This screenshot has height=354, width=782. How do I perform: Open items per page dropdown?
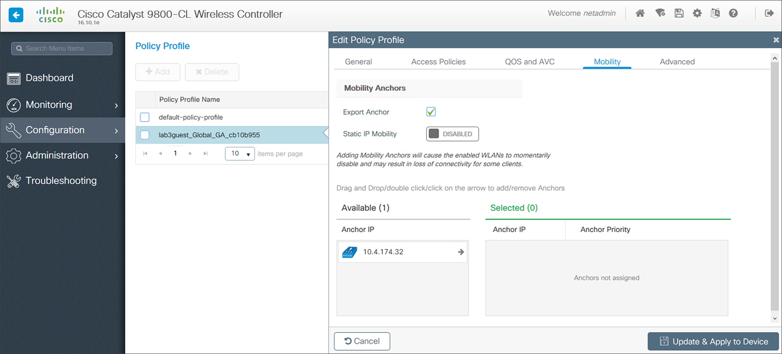[240, 154]
